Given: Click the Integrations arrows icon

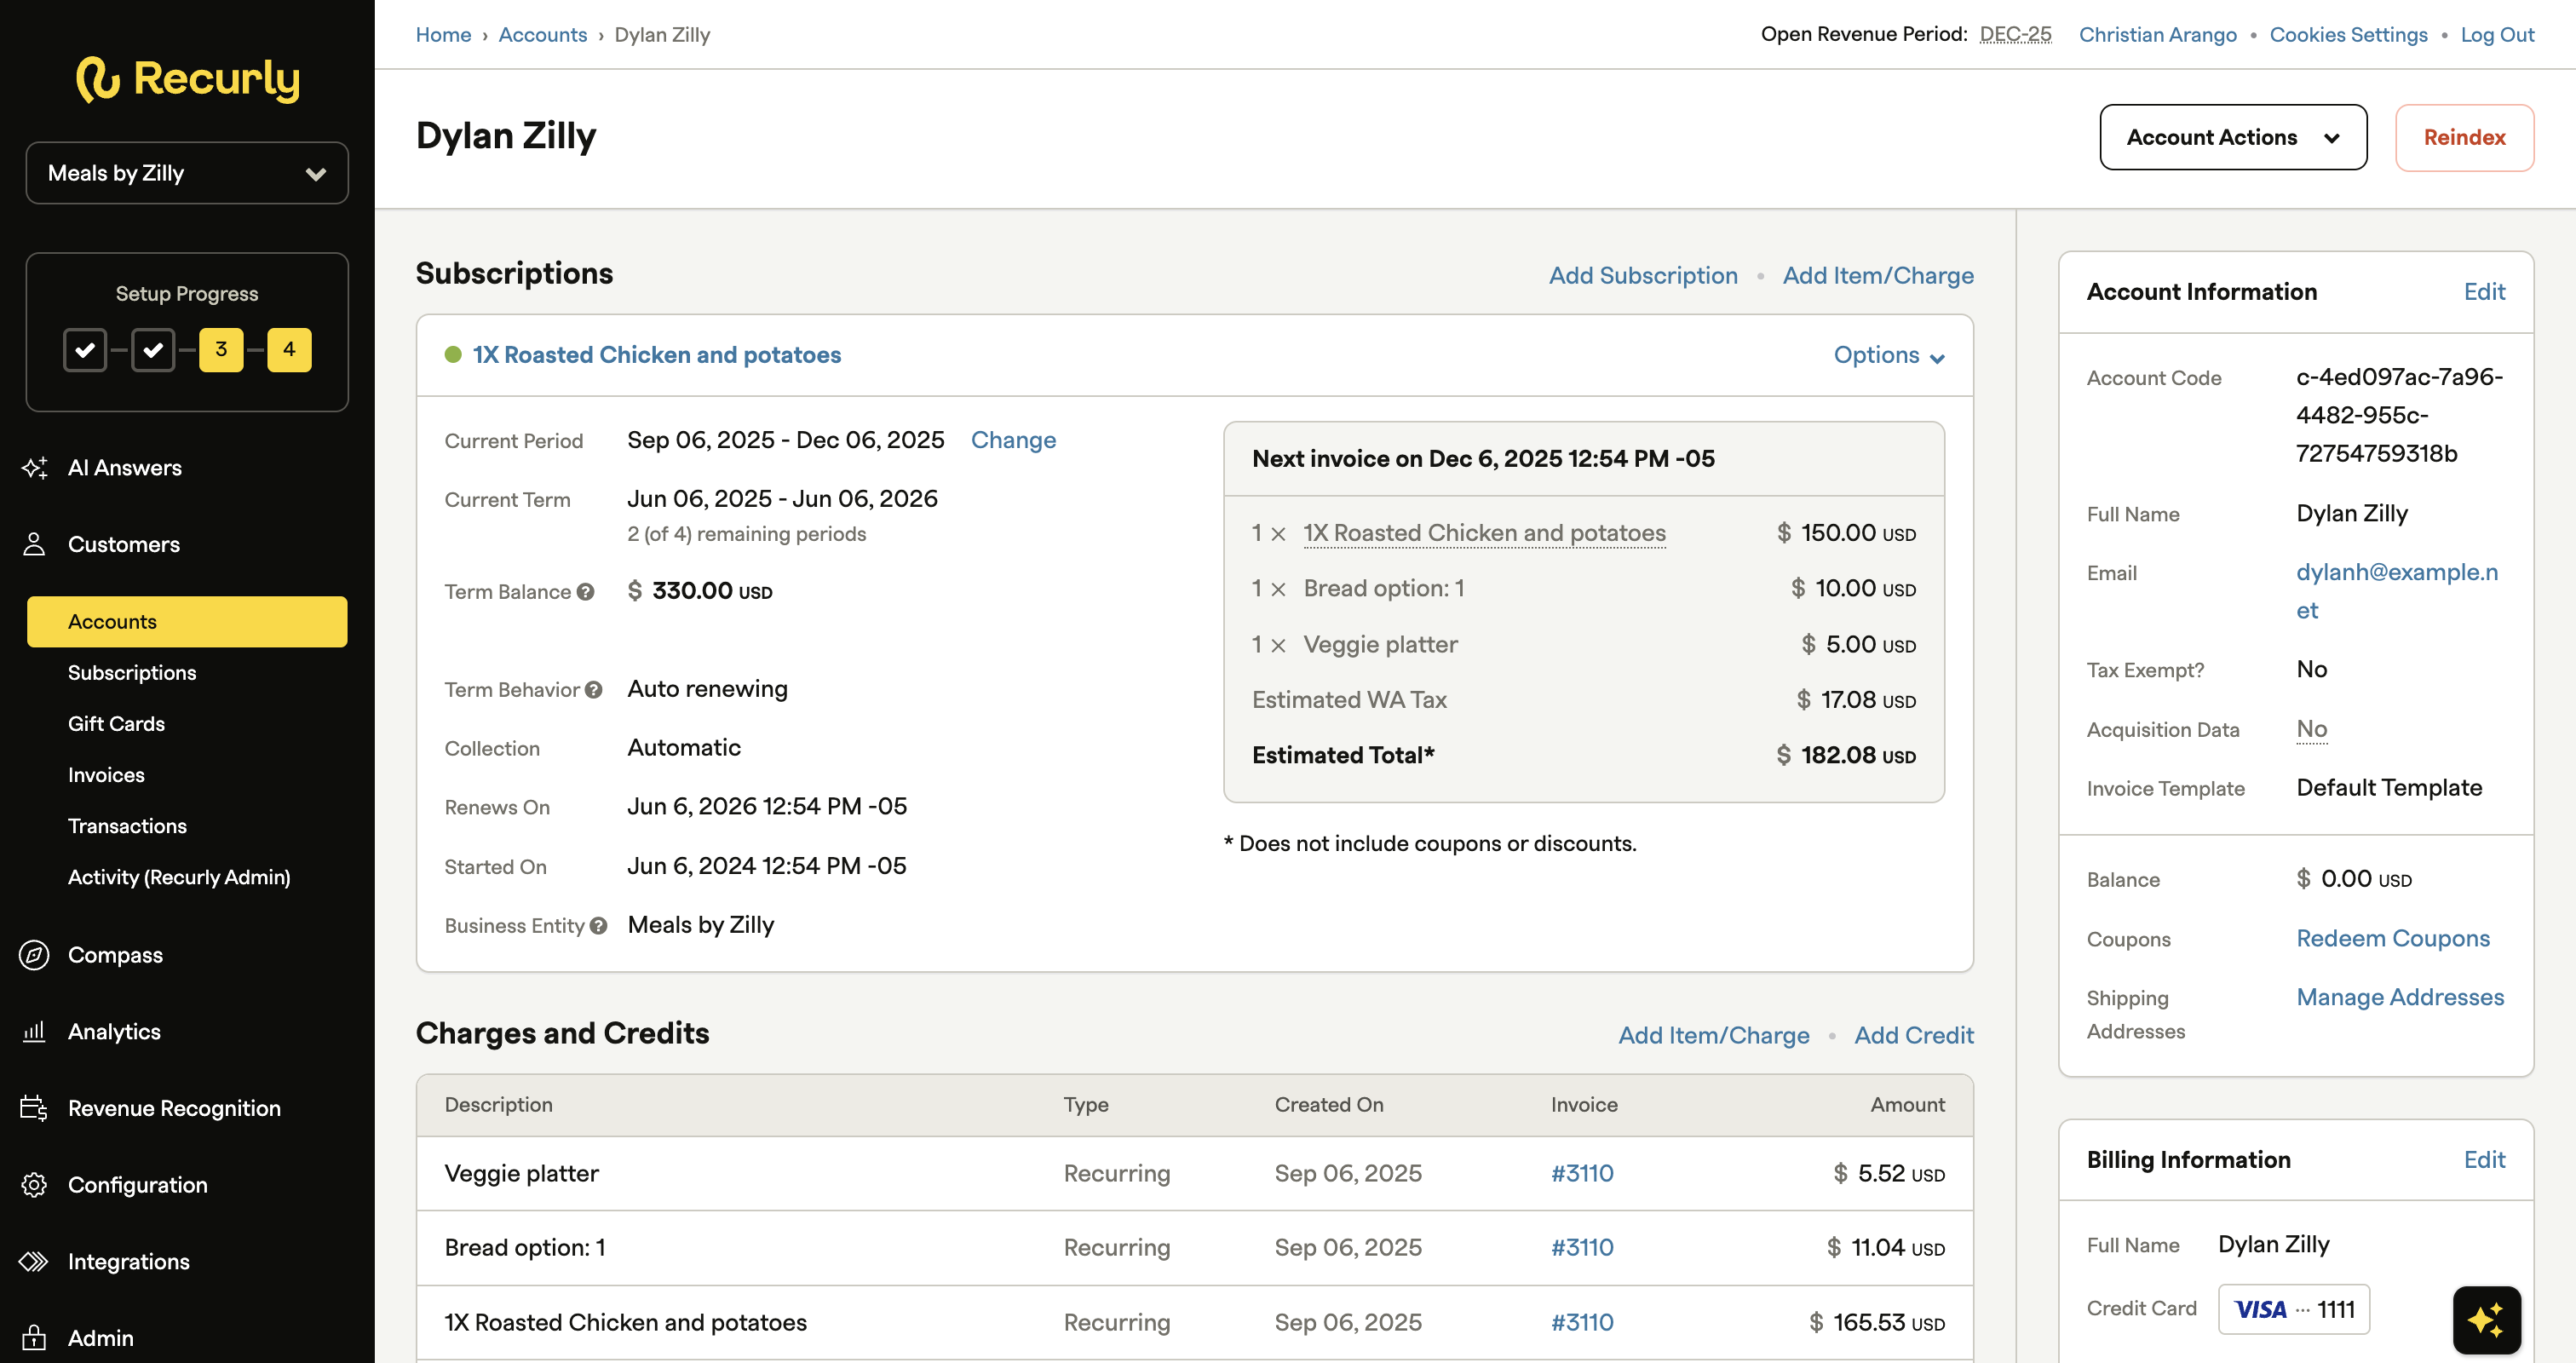Looking at the screenshot, I should click(34, 1261).
